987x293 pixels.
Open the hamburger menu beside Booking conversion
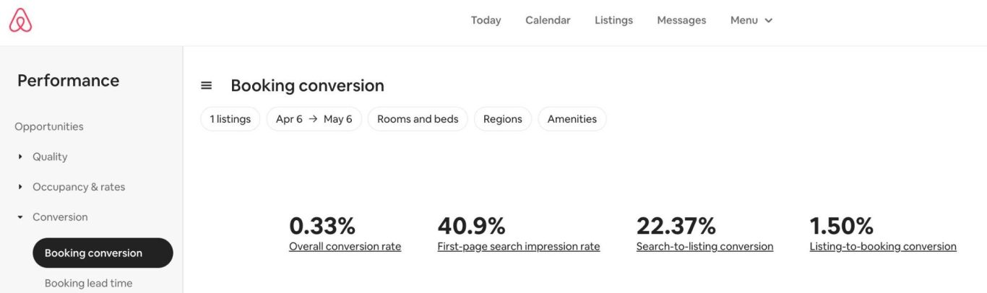(x=207, y=85)
